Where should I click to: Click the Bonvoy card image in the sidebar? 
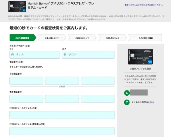[x=140, y=57]
